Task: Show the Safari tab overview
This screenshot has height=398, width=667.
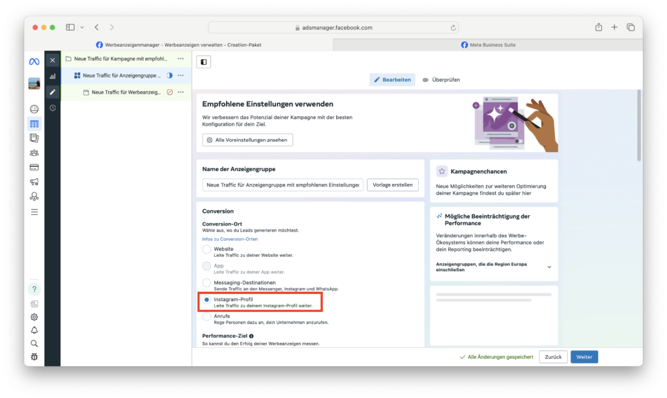Action: 631,27
